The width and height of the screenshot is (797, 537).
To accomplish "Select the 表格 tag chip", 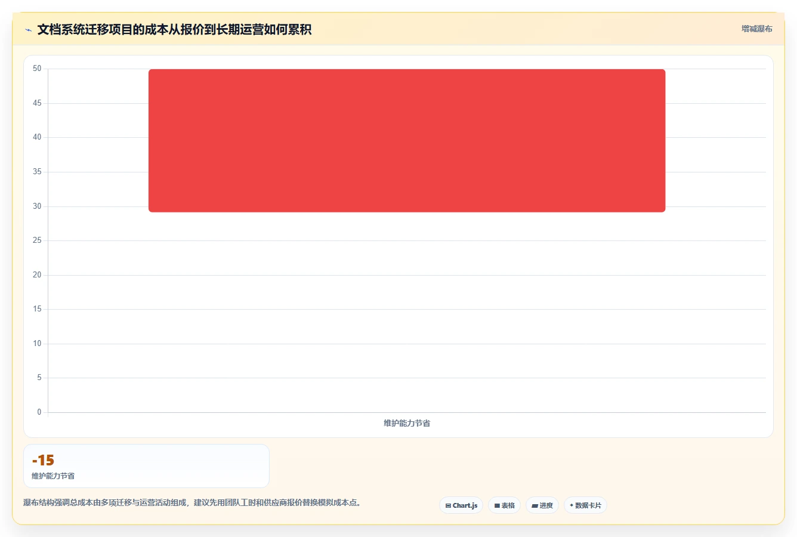I will tap(504, 505).
